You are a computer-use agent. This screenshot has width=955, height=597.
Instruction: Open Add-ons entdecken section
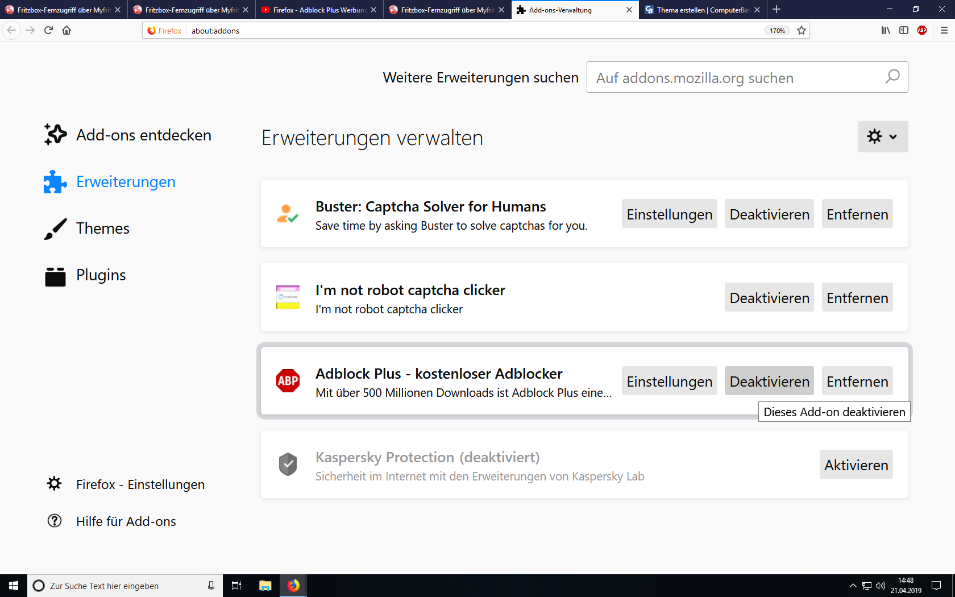143,135
